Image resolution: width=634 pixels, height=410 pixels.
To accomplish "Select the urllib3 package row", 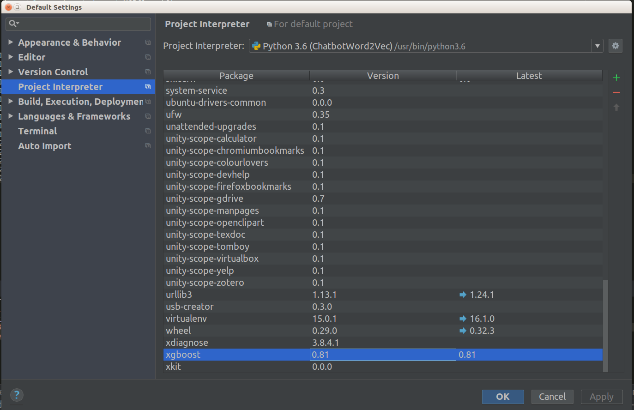I will (x=383, y=295).
